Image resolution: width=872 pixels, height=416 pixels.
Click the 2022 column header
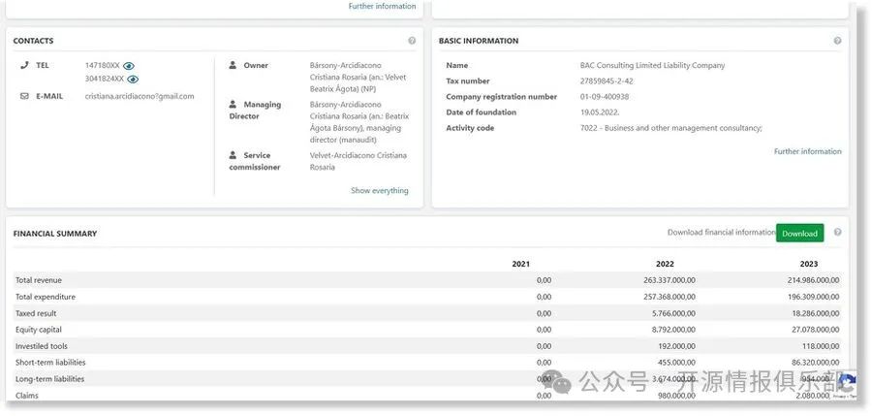[665, 264]
